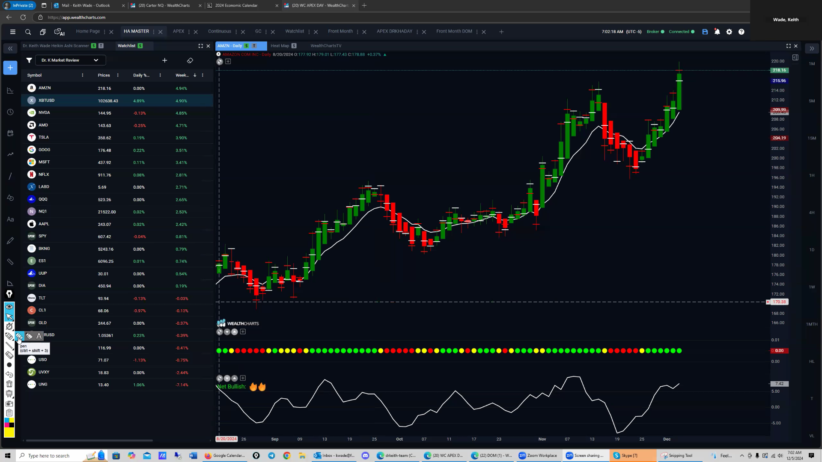Click the watchlist filter funnel icon
822x462 pixels.
click(x=29, y=60)
